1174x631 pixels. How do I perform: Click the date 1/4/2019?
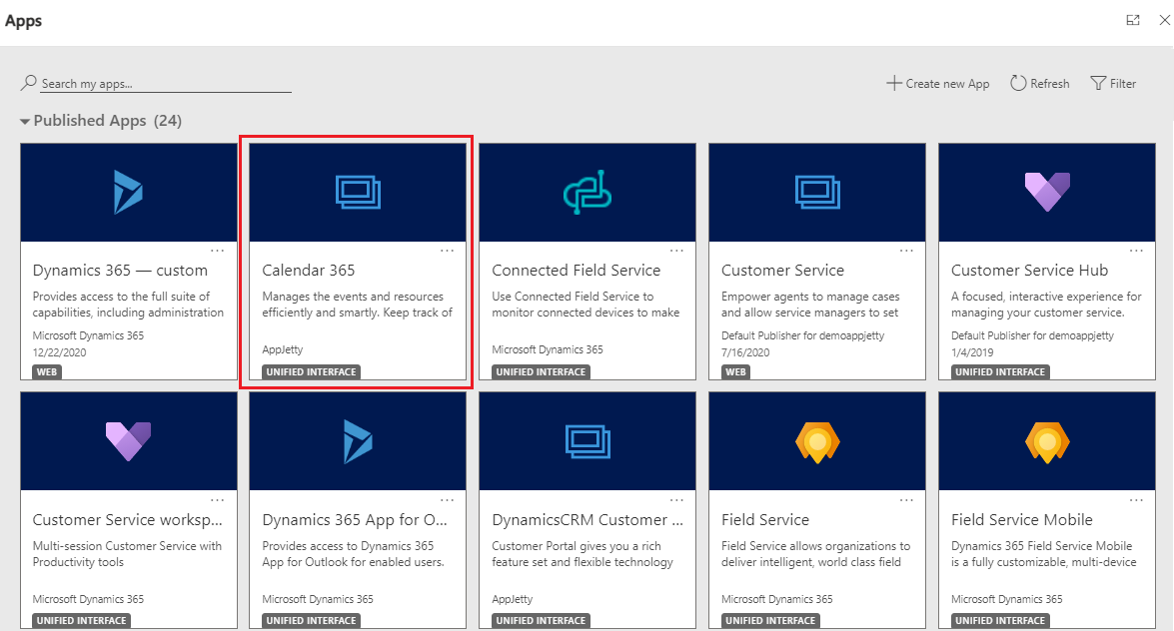tap(972, 352)
